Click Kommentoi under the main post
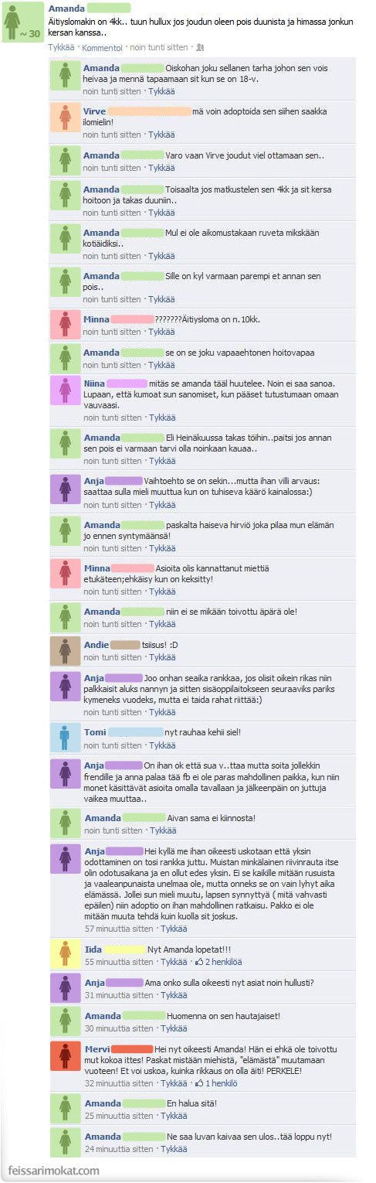The image size is (376, 1183). (x=102, y=47)
